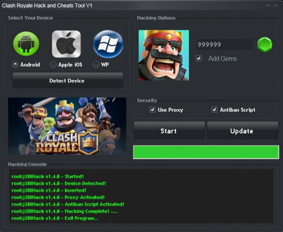Click console line 'Inserted!'
283x232 pixels.
(49, 190)
